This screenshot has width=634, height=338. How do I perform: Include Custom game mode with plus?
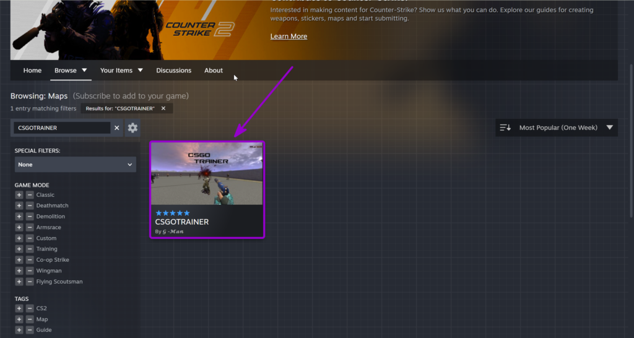pyautogui.click(x=19, y=238)
